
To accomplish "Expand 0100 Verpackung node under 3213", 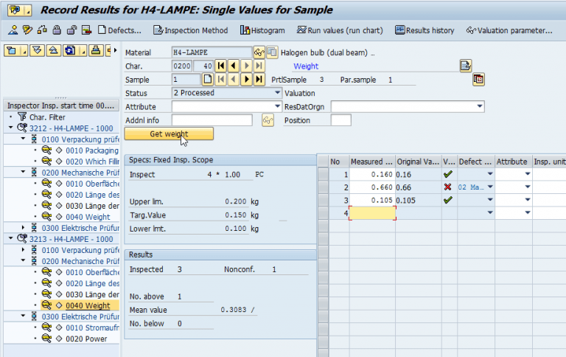I will click(23, 249).
